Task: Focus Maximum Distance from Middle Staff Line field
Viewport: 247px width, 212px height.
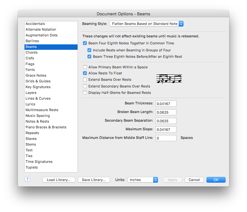Action: coord(166,138)
